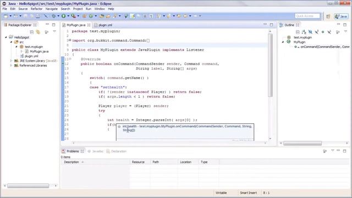Image resolution: width=352 pixels, height=198 pixels.
Task: Switch to the Declaration tab
Action: (x=116, y=151)
